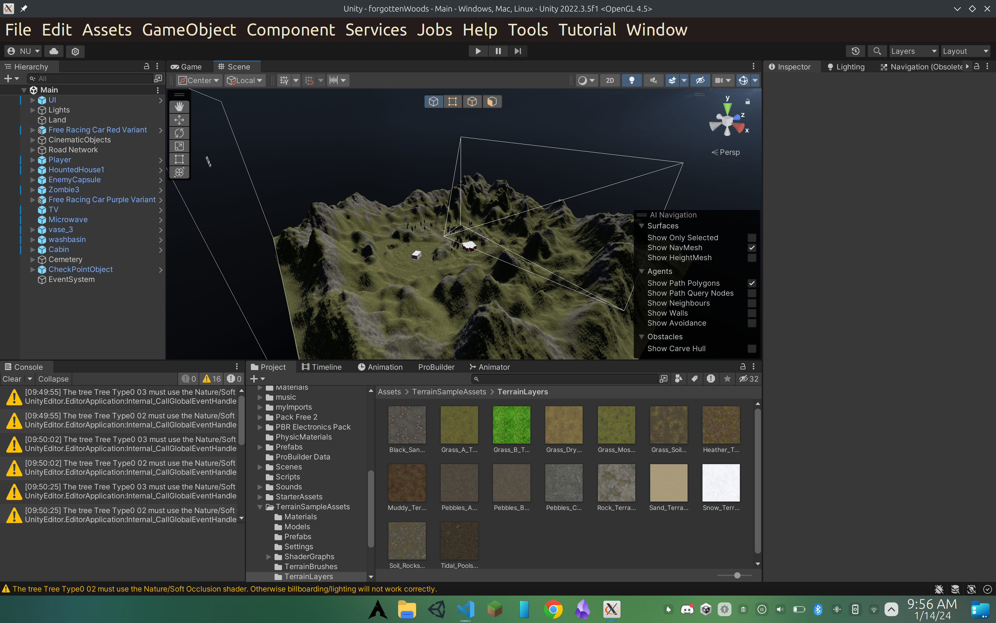Click the Pause button

(498, 51)
